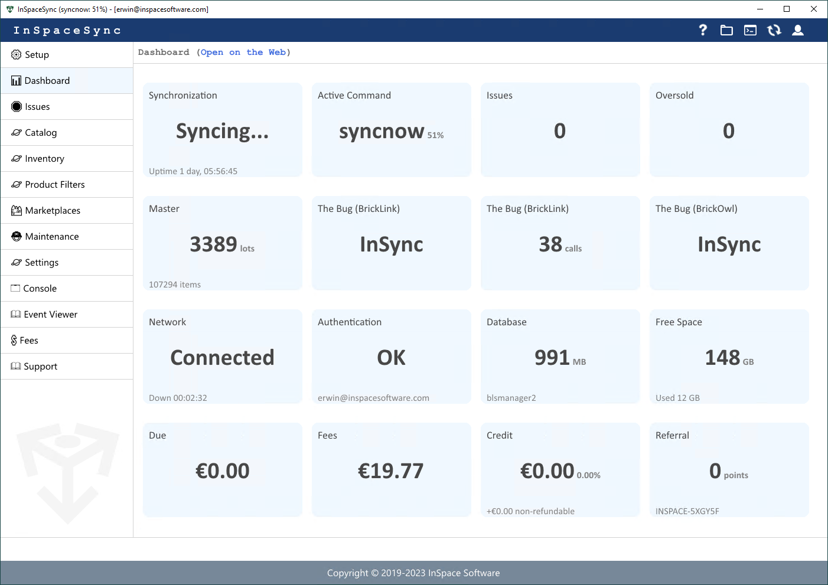Click the Maintenance icon in sidebar
The image size is (828, 585).
point(17,237)
